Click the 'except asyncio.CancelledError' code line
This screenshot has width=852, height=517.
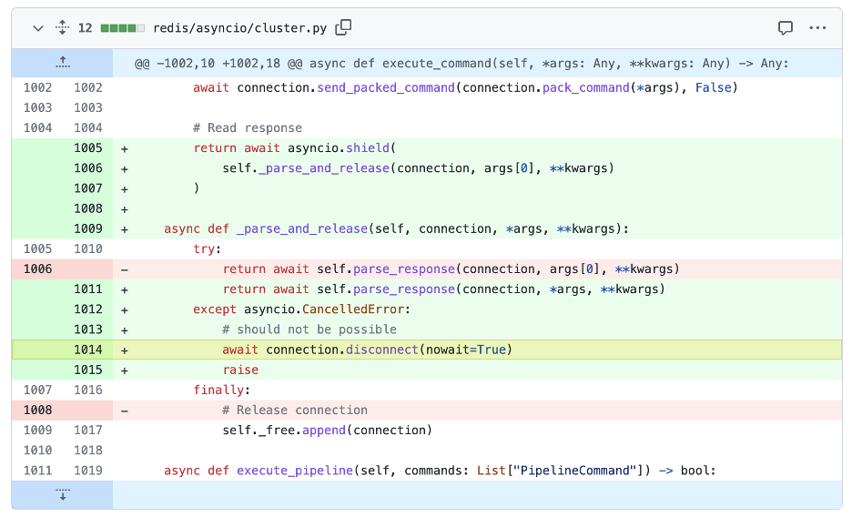[x=302, y=309]
